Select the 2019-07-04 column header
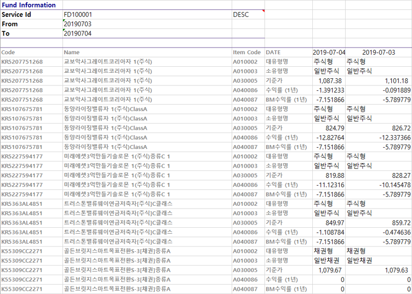Image resolution: width=412 pixels, height=294 pixels. [329, 52]
